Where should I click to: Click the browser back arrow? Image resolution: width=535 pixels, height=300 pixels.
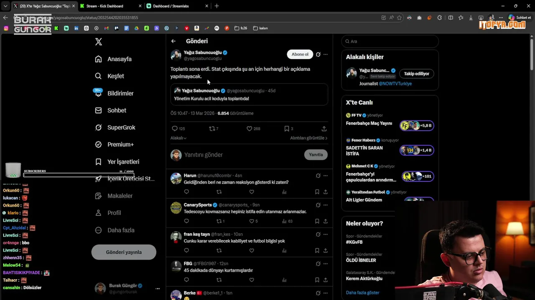point(5,17)
